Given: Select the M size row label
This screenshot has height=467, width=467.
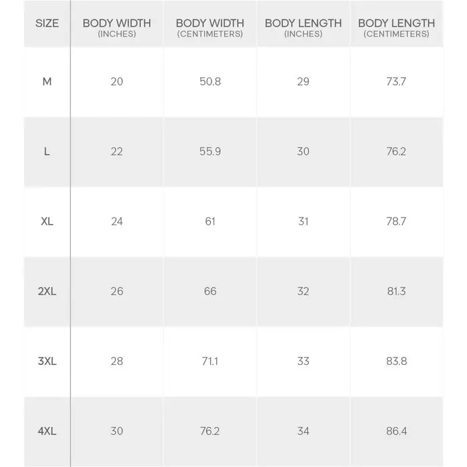Looking at the screenshot, I should point(47,81).
